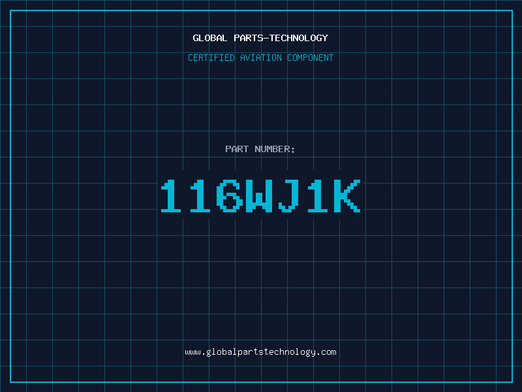522x392 pixels.
Task: Click the GLOBAL PARTS-TECHNOLOGY heading
Action: pos(260,38)
